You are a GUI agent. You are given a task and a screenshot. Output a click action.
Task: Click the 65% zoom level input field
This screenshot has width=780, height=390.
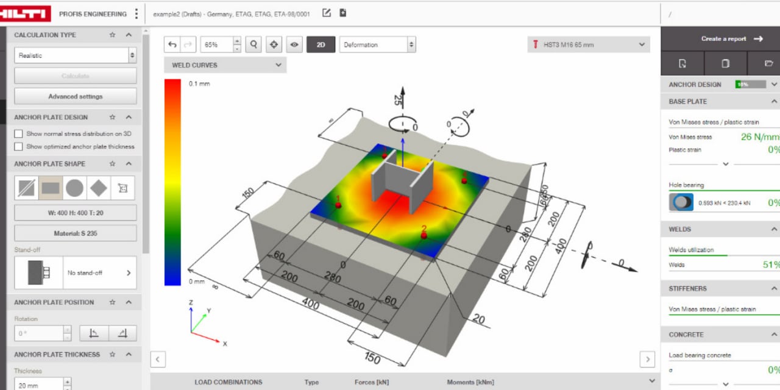[x=215, y=44]
